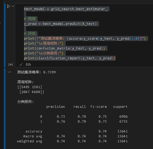Click cell execution time 0.0s
The width and height of the screenshot is (153, 149).
click(x=28, y=65)
